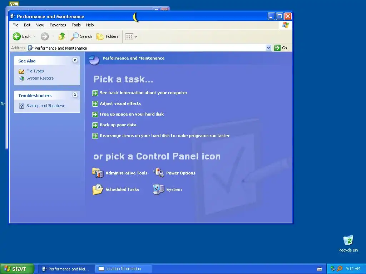Click the arrow icon beside Adjust visual effects

click(95, 104)
